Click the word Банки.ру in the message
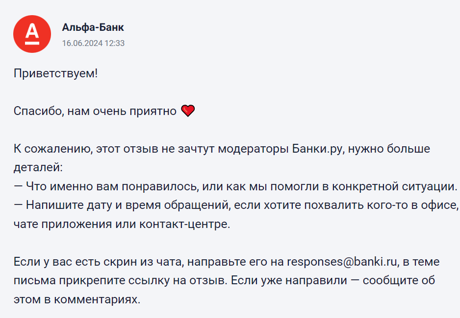 (317, 149)
